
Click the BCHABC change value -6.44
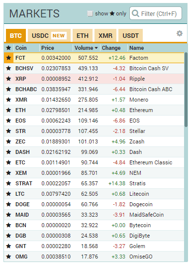pyautogui.click(x=119, y=89)
